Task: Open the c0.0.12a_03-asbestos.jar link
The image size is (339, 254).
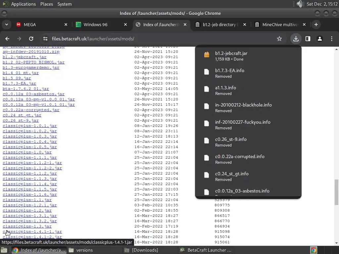Action: pos(33,94)
